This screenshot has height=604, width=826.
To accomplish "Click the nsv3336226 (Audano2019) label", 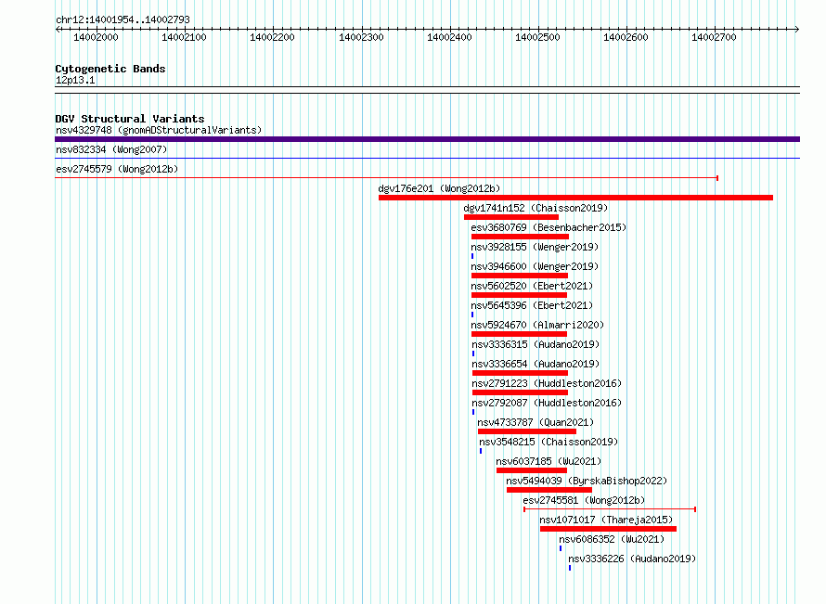I will [632, 559].
